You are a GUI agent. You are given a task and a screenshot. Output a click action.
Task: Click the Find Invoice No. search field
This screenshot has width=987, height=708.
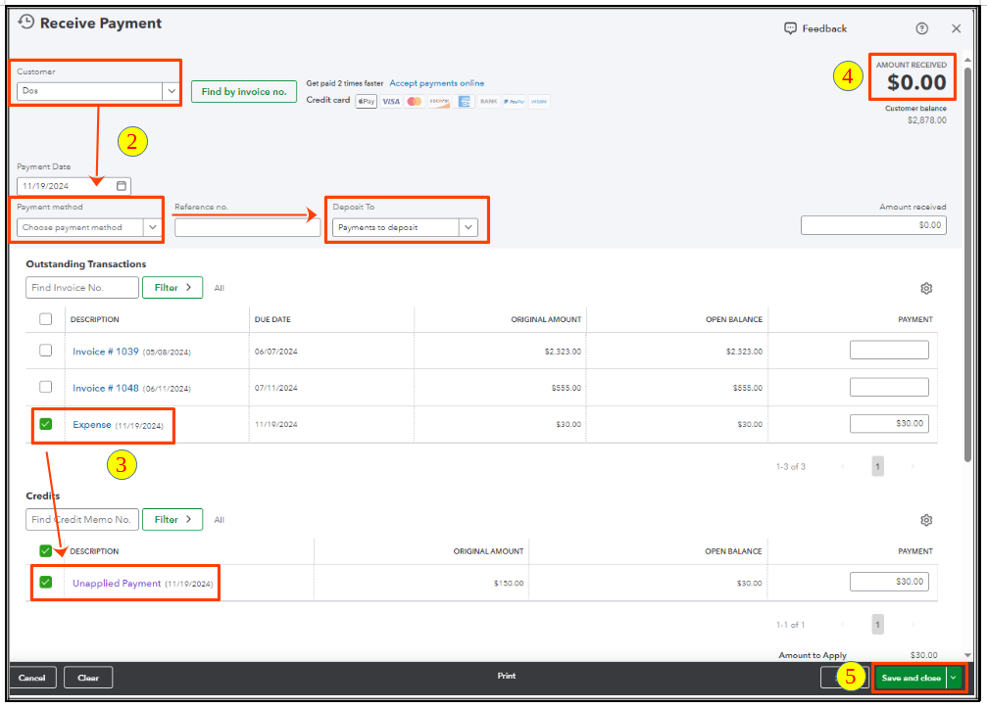pos(81,287)
